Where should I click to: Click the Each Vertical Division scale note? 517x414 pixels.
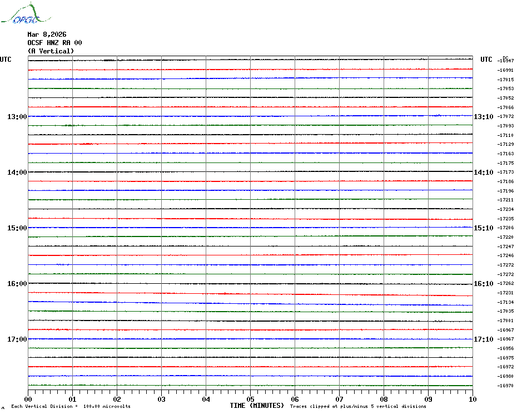(71, 406)
